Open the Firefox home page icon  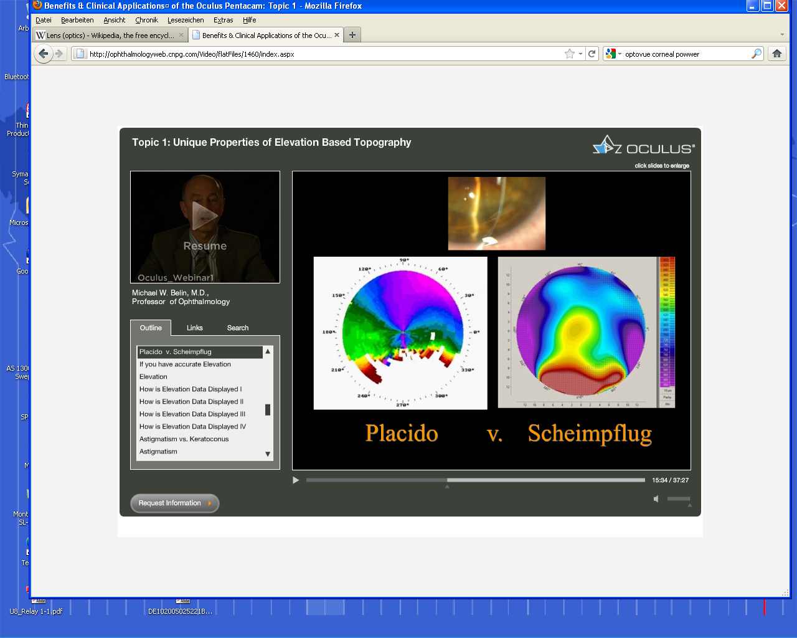(776, 54)
